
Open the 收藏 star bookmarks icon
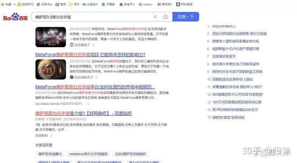click(2, 4)
